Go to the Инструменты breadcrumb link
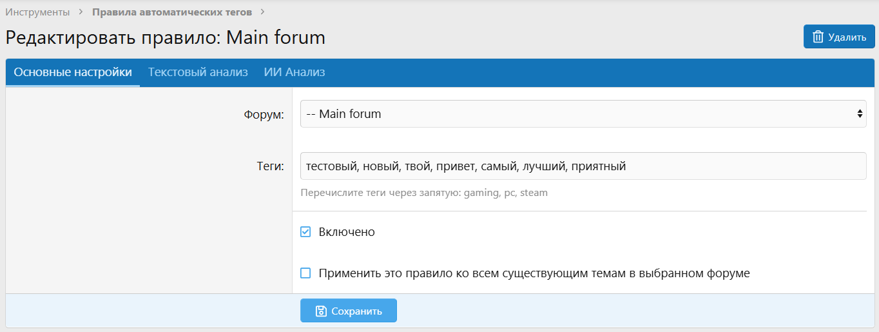The height and width of the screenshot is (332, 879). coord(37,12)
